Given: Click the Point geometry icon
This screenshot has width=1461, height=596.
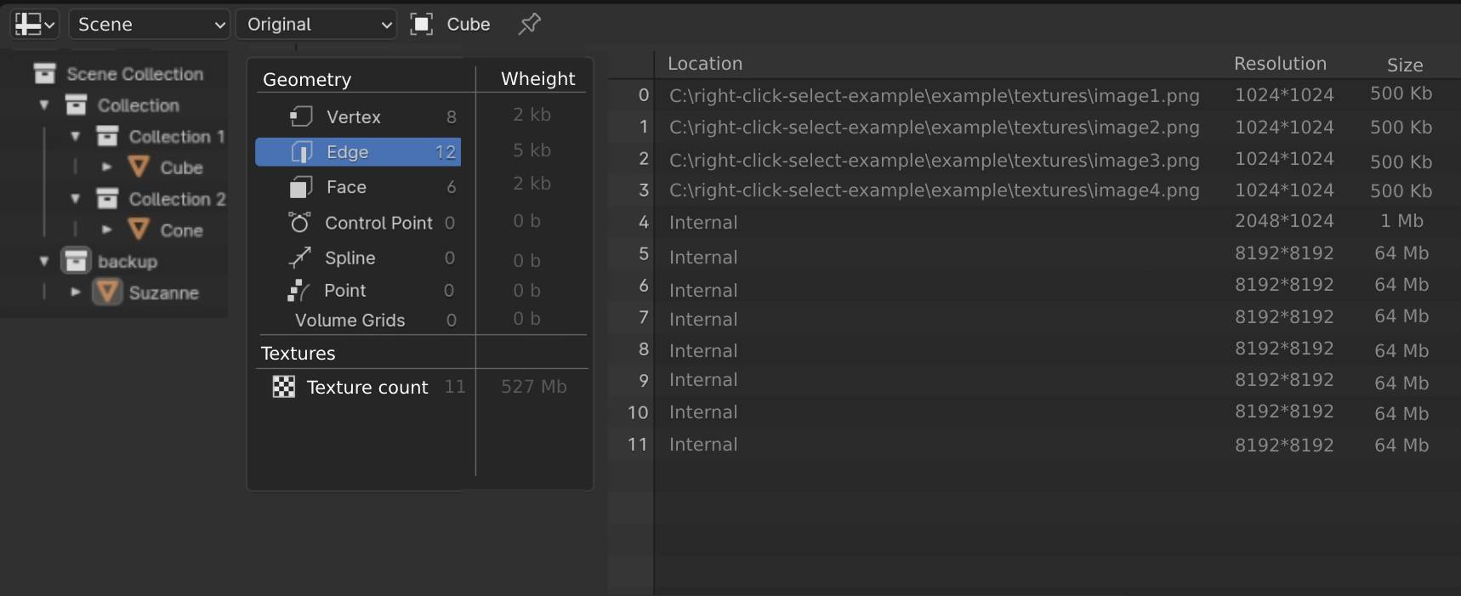Looking at the screenshot, I should [298, 291].
